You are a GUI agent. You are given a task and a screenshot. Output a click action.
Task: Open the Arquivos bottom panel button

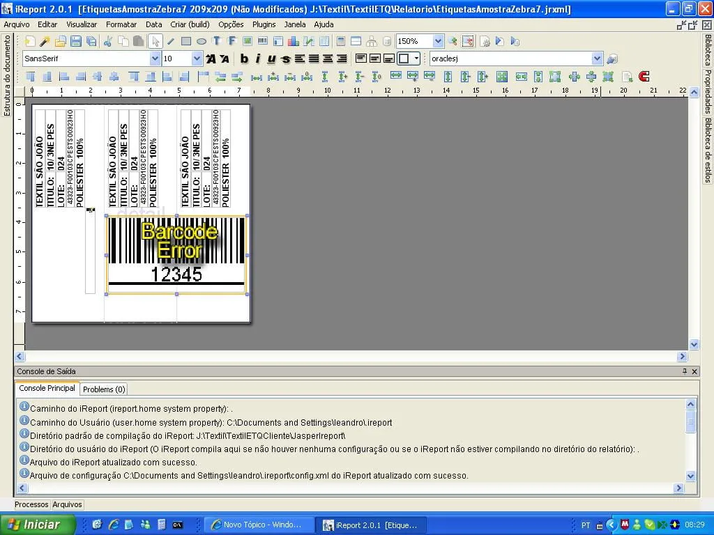click(67, 504)
